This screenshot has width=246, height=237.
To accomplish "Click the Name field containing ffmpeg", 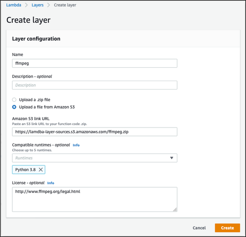I will pyautogui.click(x=94, y=63).
